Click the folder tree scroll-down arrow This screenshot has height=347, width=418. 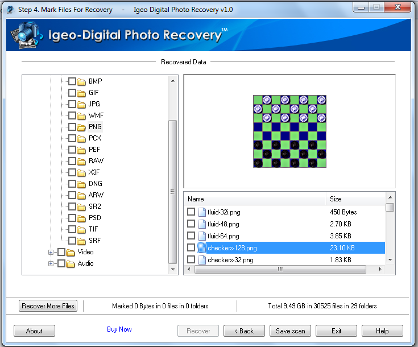(x=173, y=270)
